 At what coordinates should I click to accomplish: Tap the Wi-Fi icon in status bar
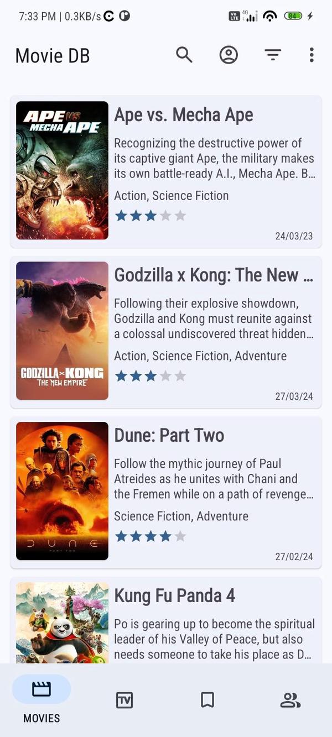tap(270, 16)
